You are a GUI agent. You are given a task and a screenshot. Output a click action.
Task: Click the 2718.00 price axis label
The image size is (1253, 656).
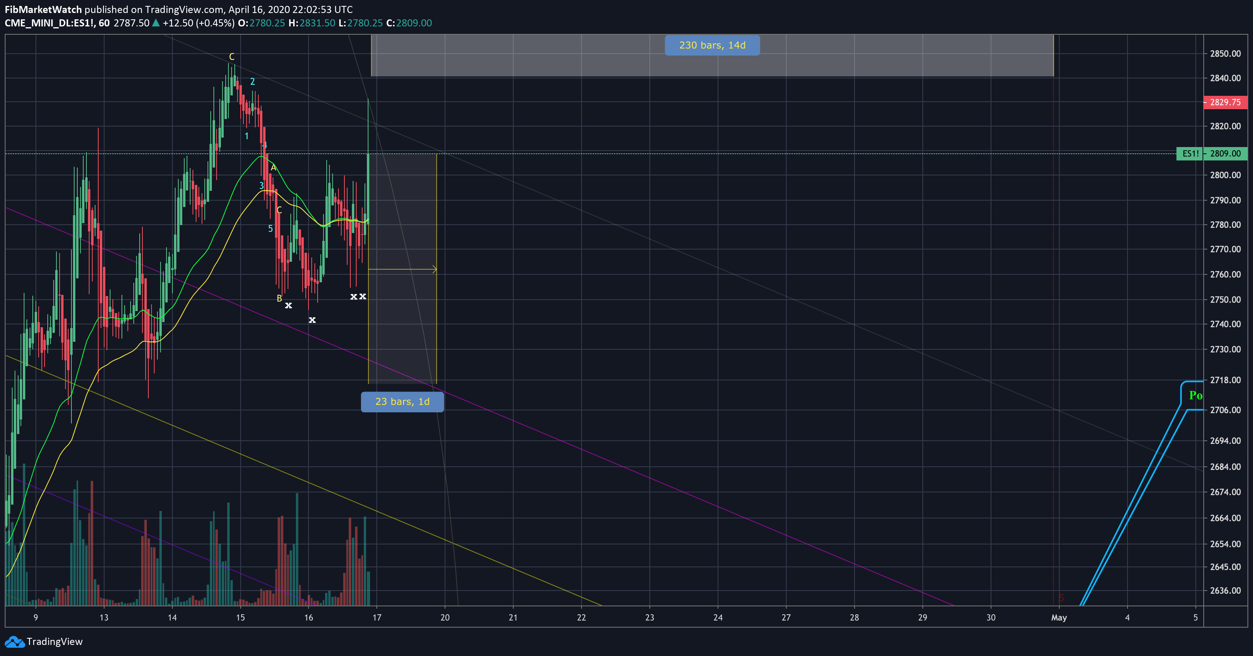click(x=1225, y=380)
